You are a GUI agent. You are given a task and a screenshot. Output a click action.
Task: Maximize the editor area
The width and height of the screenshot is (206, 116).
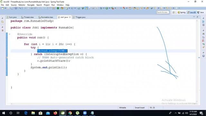tap(197, 17)
